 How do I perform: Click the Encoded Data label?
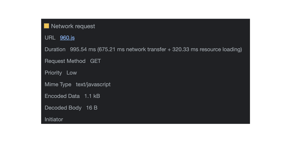[x=62, y=96]
